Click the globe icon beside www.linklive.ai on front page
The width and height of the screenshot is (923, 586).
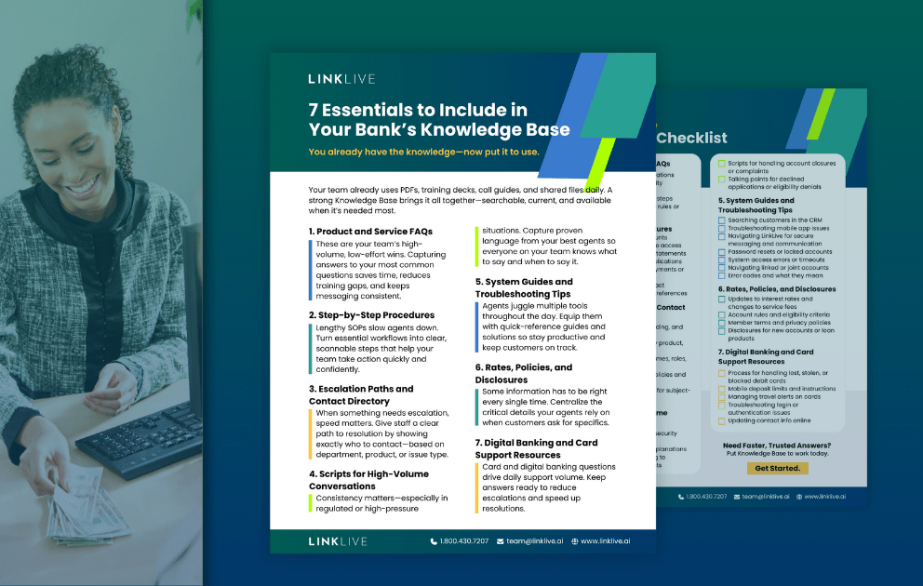pos(574,541)
